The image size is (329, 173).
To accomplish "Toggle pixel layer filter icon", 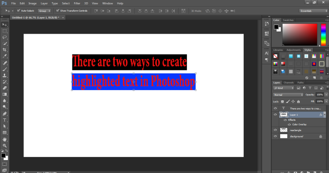I will [x=299, y=88].
